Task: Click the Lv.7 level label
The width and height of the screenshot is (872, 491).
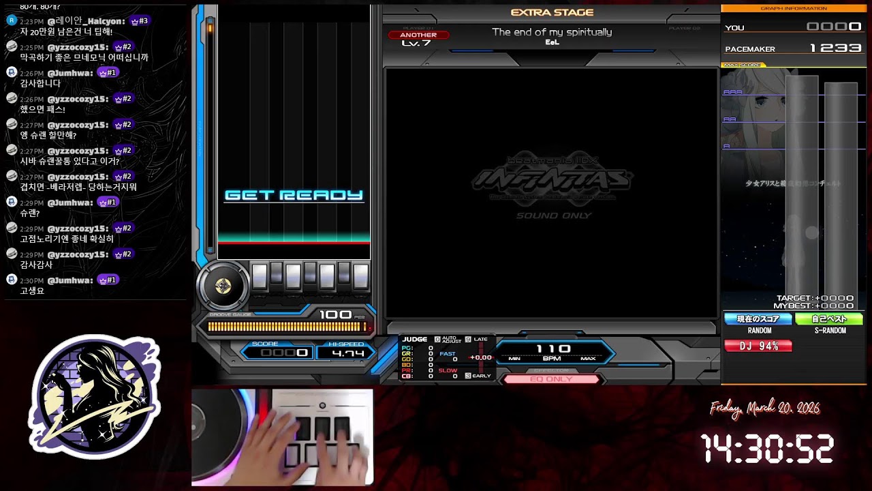Action: (416, 43)
